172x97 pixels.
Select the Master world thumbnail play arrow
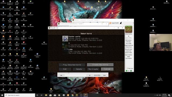point(65,39)
